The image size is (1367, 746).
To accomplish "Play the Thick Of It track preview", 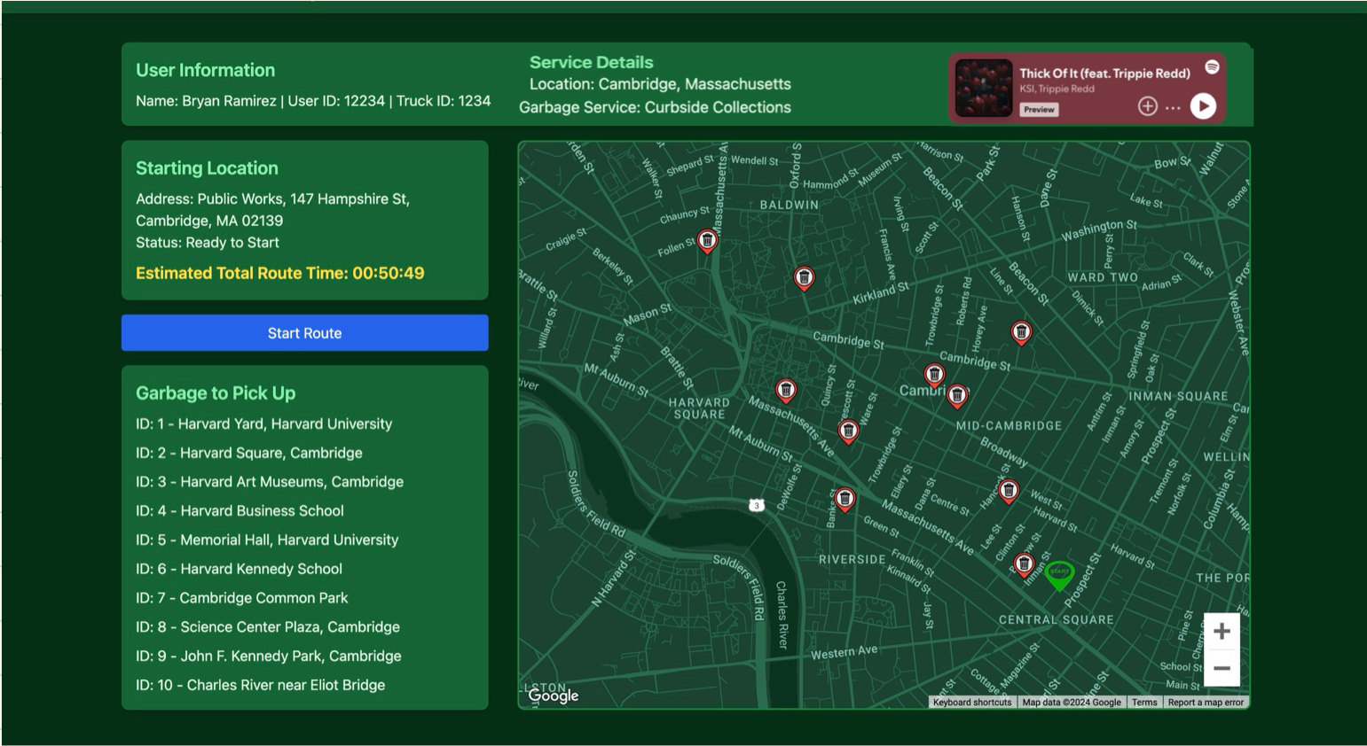I will [x=1203, y=106].
